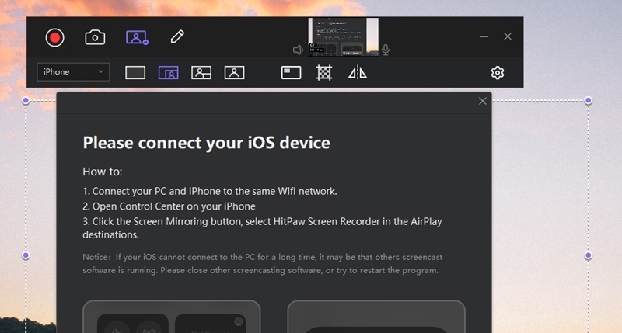Choose the small webcam overlay layout
The height and width of the screenshot is (333, 622).
tap(169, 72)
